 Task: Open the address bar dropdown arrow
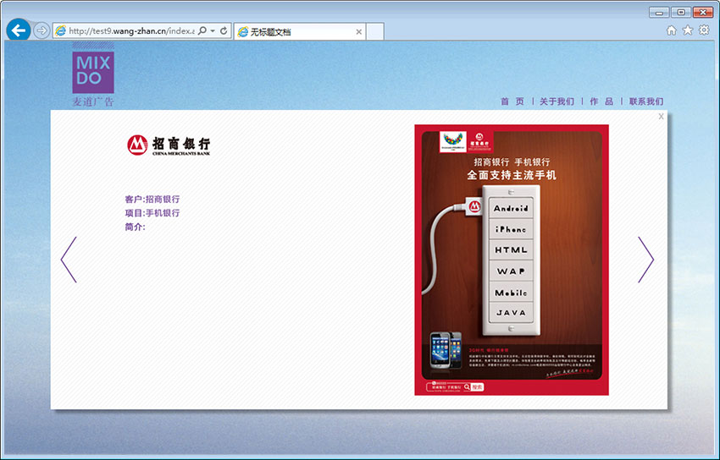pos(213,30)
